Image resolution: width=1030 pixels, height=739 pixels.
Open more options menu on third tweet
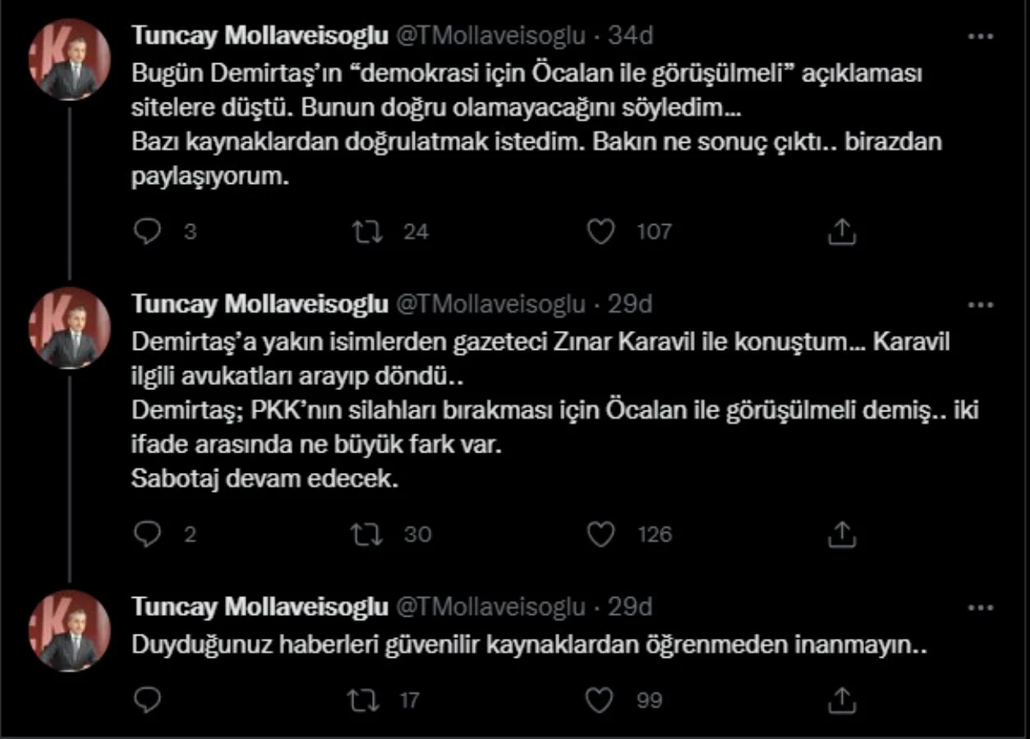[x=981, y=608]
